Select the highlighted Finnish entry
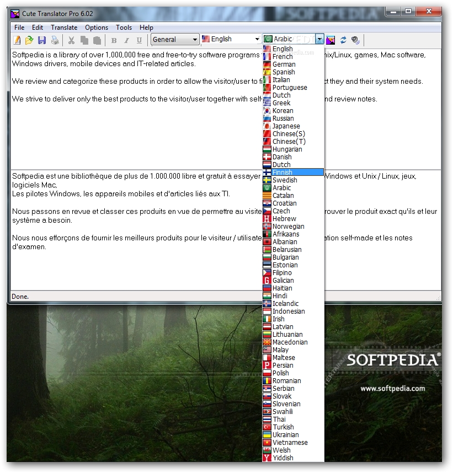Image resolution: width=453 pixels, height=473 pixels. click(293, 172)
